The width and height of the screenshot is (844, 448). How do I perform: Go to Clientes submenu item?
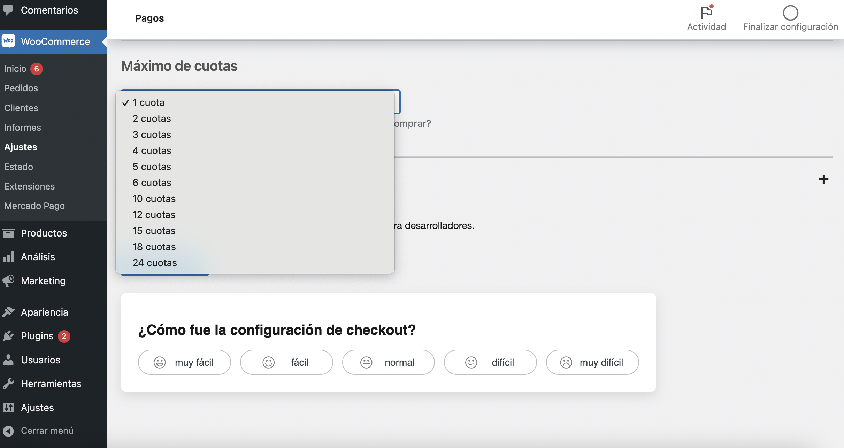(21, 108)
